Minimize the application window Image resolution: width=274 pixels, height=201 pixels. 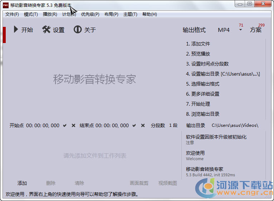click(x=240, y=4)
